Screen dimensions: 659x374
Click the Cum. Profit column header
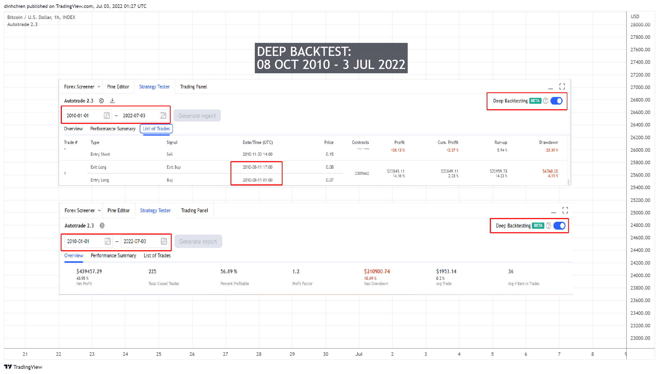pyautogui.click(x=448, y=142)
